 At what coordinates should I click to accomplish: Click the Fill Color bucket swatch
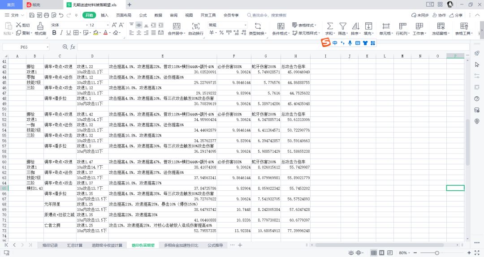coord(96,33)
